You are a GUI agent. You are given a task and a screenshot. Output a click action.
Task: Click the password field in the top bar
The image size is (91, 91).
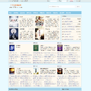click(64, 1)
